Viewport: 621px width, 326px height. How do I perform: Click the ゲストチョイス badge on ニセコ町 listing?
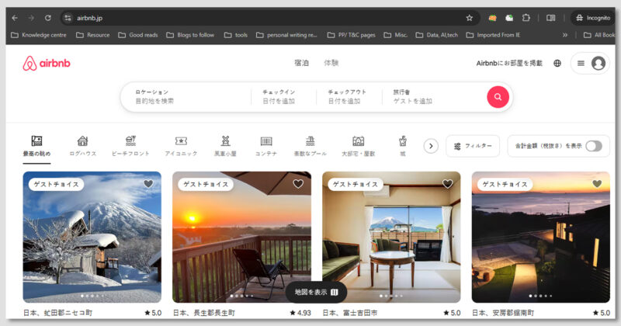click(x=56, y=184)
